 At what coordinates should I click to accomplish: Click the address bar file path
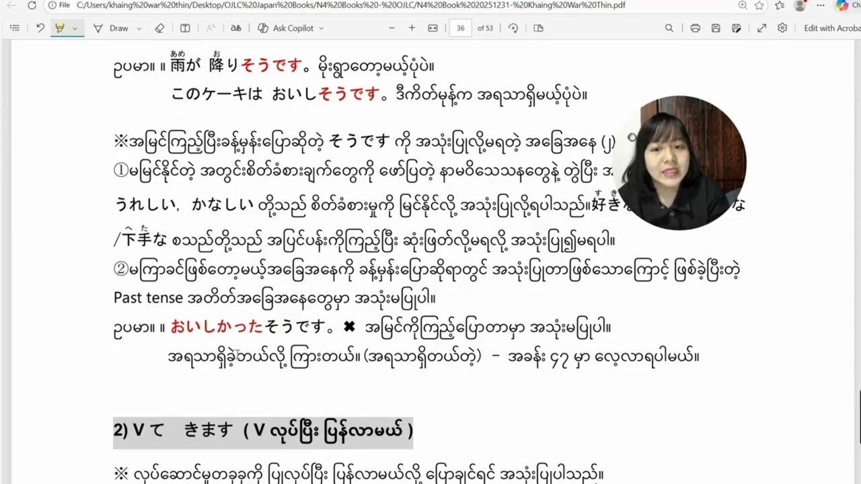(350, 5)
